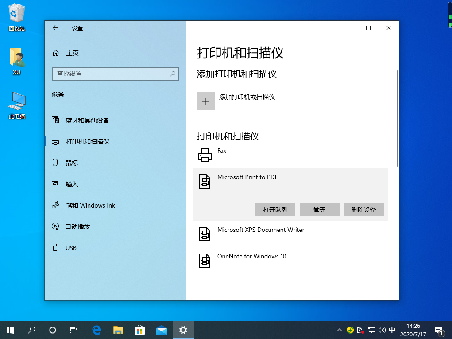Click the vertical scrollbar in the printers list
Screen dimensions: 452x339
coord(398,119)
